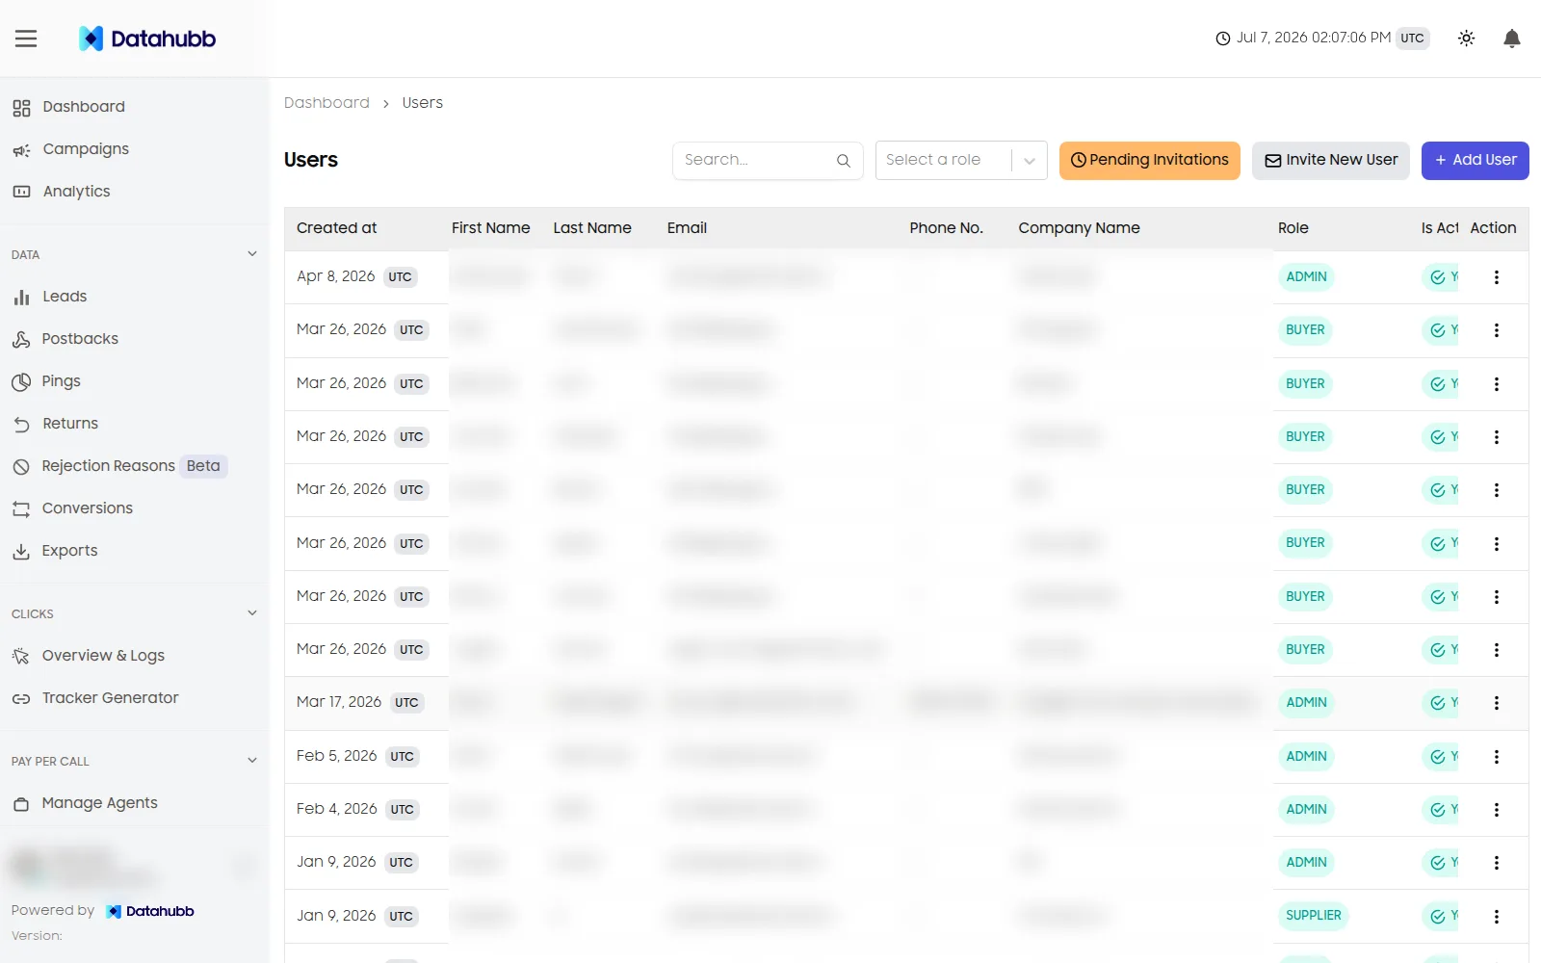Collapse the CLICKS sidebar section

tap(252, 613)
